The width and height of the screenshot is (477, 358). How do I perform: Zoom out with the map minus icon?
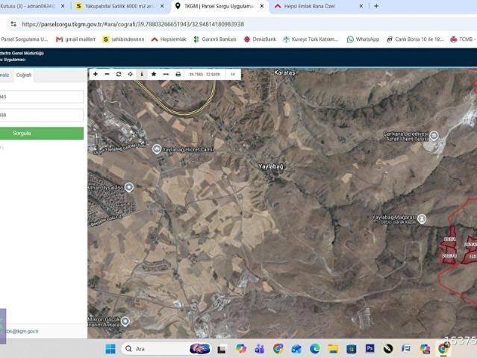pos(107,74)
